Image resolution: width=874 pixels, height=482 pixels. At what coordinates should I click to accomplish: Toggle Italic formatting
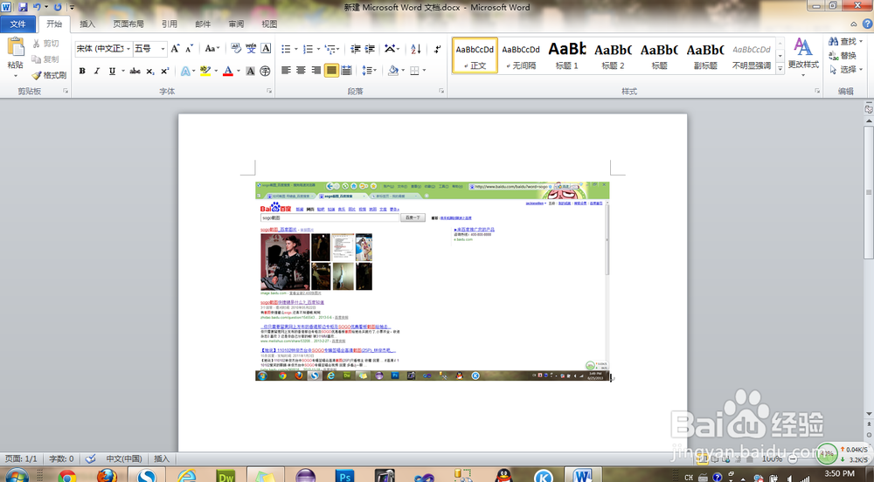[x=96, y=72]
